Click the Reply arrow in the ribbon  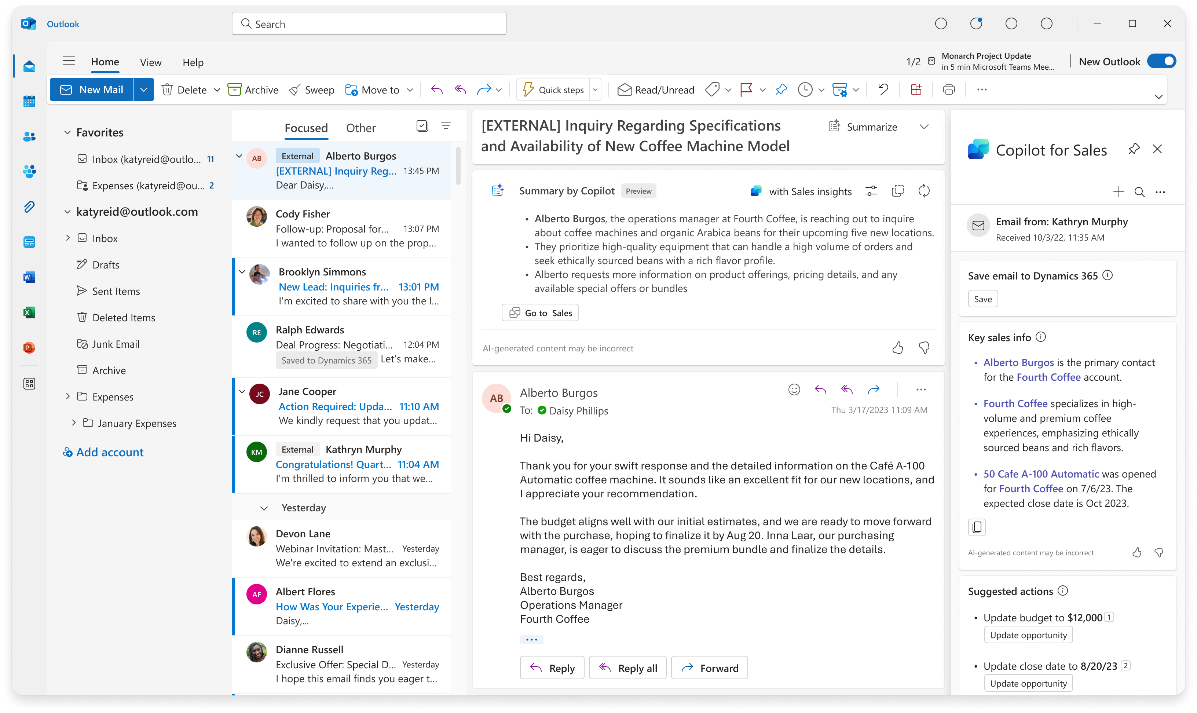pos(437,90)
